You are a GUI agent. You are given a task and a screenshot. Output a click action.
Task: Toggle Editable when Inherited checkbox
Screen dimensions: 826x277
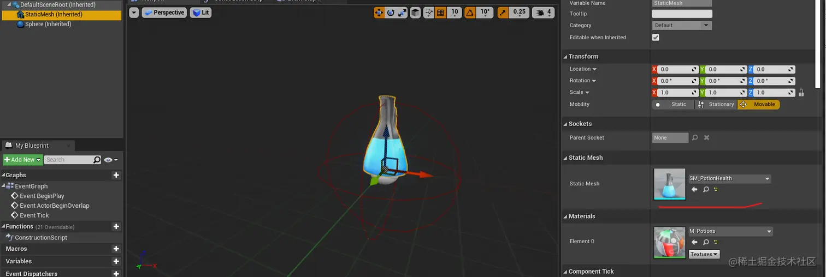(x=656, y=38)
